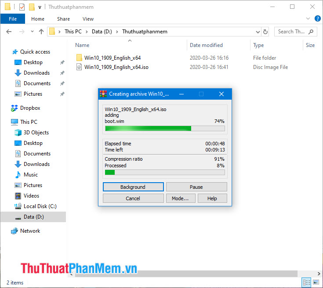Click the This PC monitor icon
The image size is (323, 288).
click(x=15, y=122)
